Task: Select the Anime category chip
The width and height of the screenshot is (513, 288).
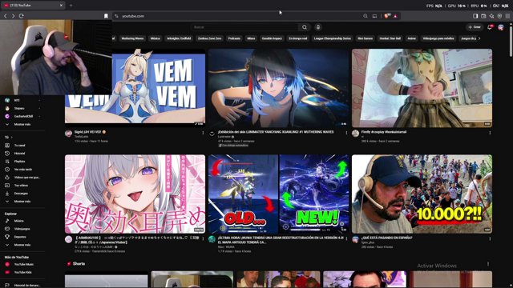Action: (411, 38)
